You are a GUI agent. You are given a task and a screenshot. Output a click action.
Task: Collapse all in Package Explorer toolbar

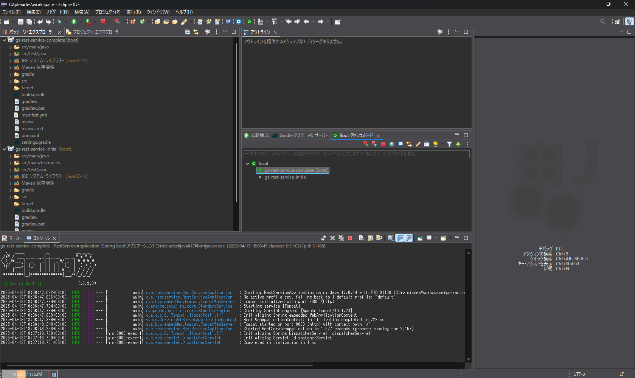[187, 32]
